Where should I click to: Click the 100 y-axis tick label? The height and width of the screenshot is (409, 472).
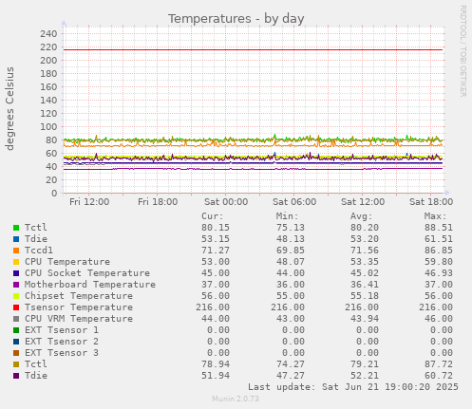coord(48,127)
